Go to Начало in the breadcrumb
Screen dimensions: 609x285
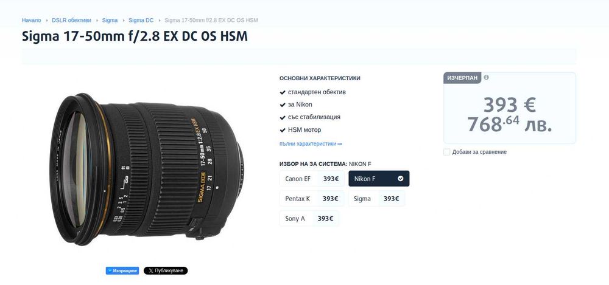click(x=32, y=20)
